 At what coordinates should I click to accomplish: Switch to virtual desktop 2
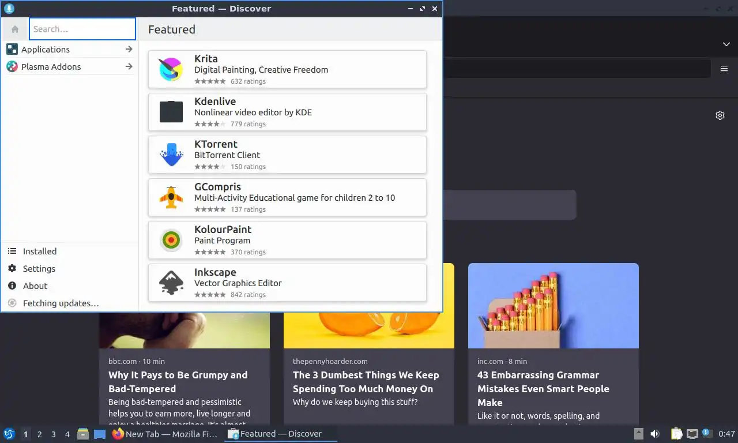tap(40, 434)
